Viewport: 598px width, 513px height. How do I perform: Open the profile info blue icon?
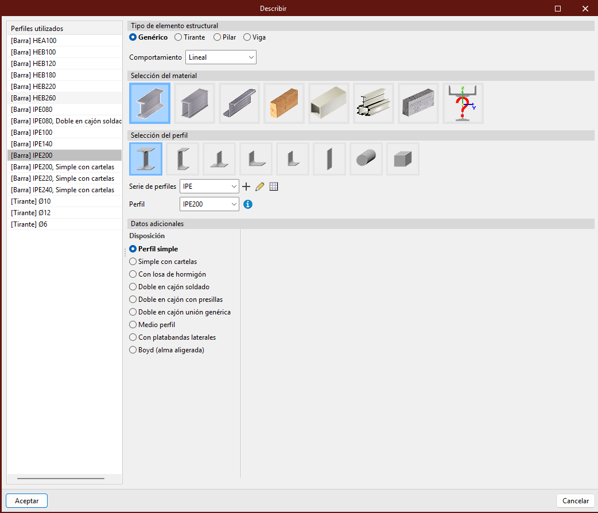coord(248,204)
